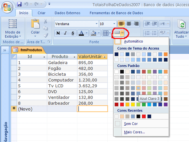Click the round Office button

pos(7,7)
